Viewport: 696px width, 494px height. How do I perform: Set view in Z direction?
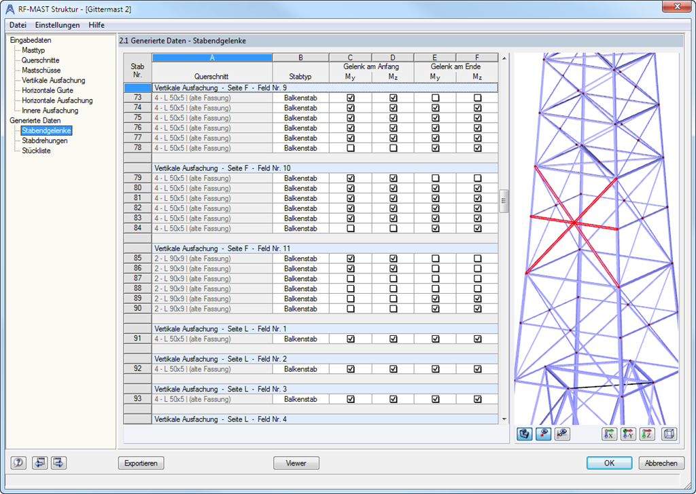coord(647,434)
